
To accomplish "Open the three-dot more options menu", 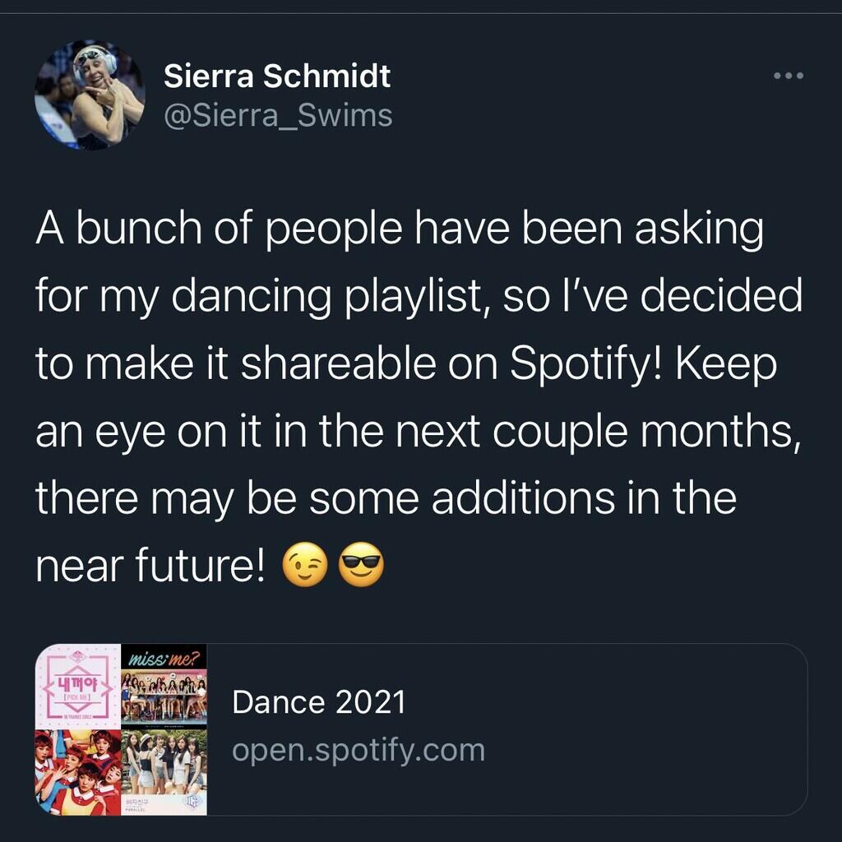I will [x=789, y=76].
